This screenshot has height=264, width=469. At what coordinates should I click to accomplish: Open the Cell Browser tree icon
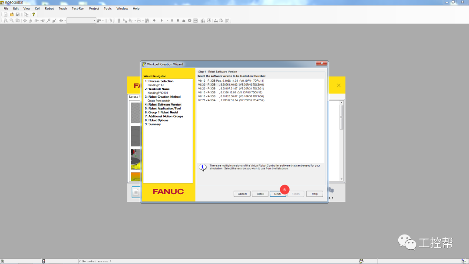[x=26, y=14]
